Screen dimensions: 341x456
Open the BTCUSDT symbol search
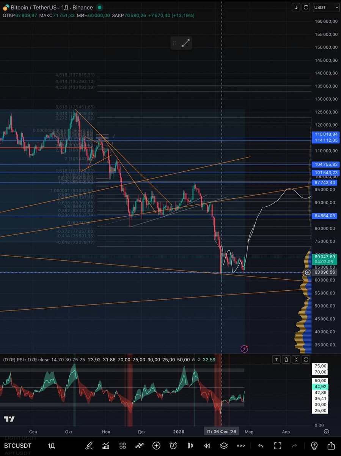point(18,446)
